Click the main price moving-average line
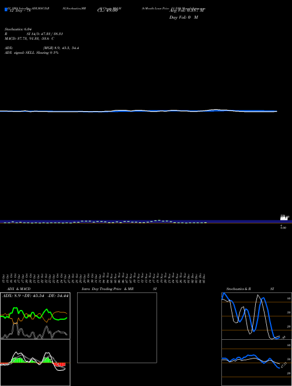The image size is (292, 386). point(138,111)
